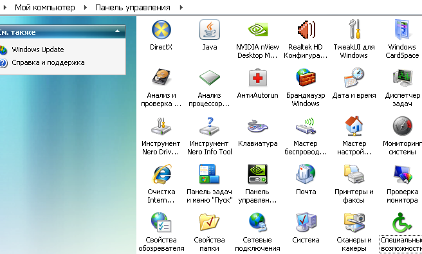This screenshot has height=254, width=422.
Task: Open Специальные возможности accessibility icon
Action: pyautogui.click(x=402, y=222)
